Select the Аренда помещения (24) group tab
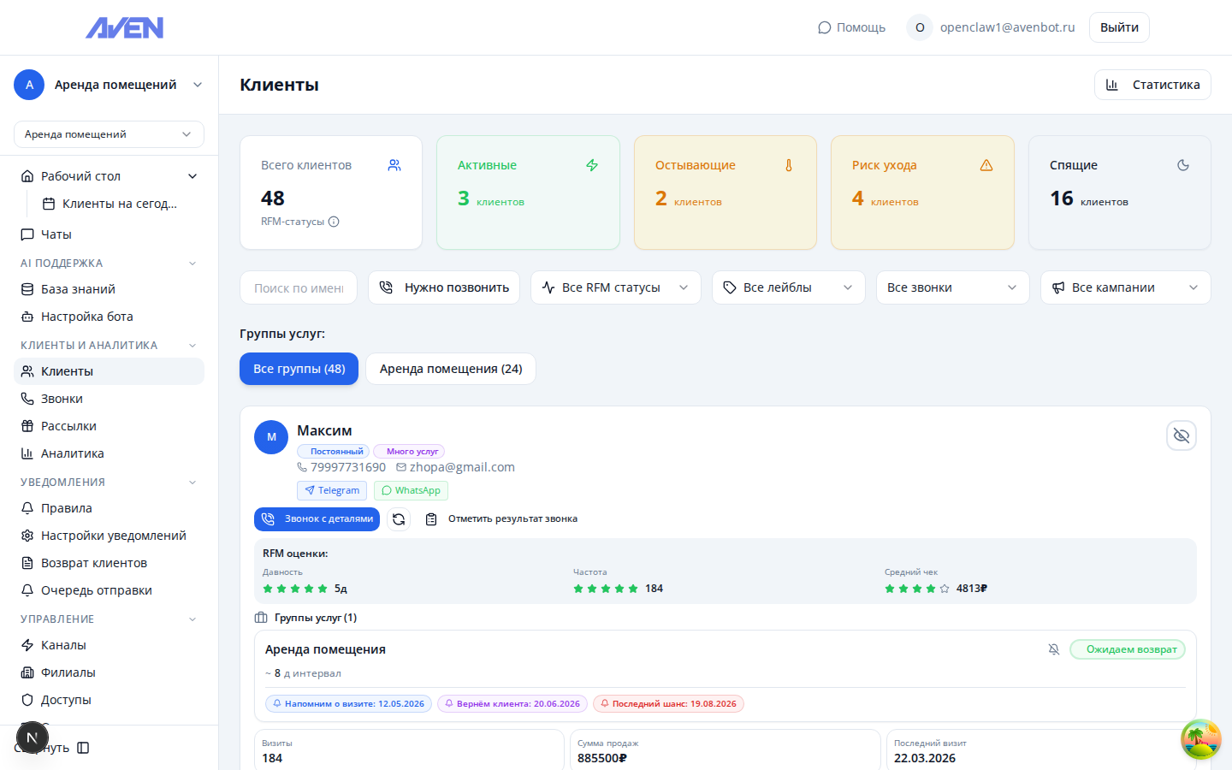The image size is (1232, 770). 450,369
